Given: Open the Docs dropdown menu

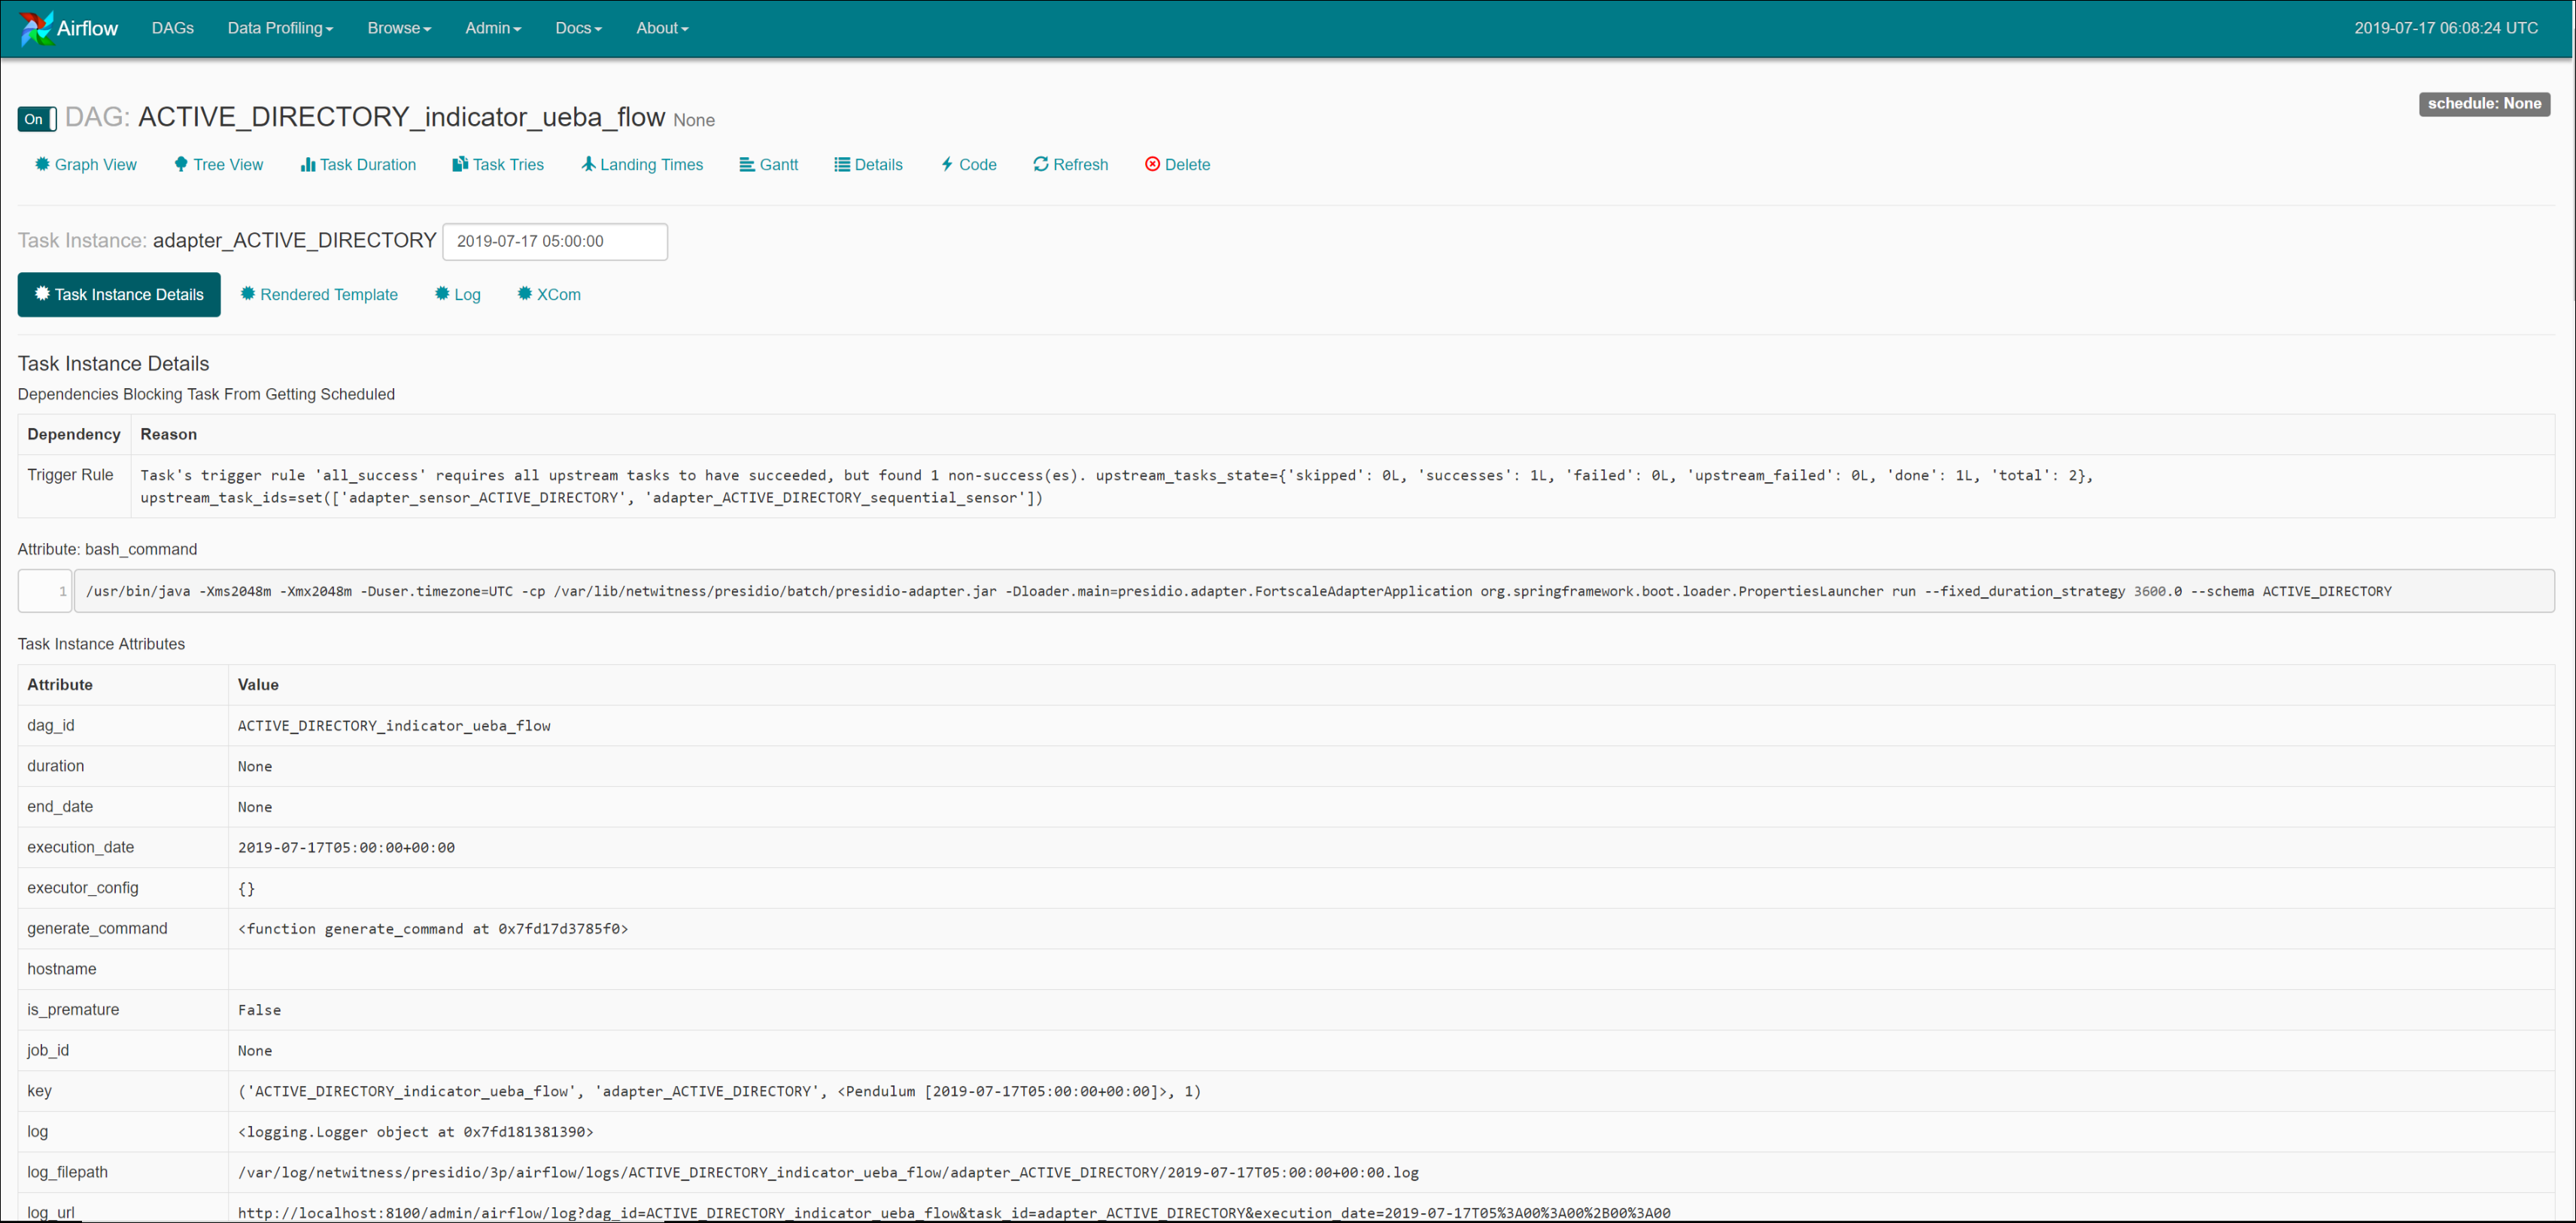Looking at the screenshot, I should pos(578,28).
